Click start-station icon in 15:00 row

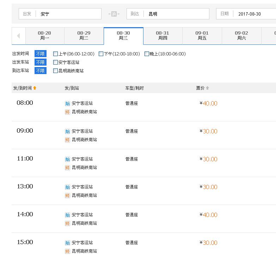[x=67, y=243]
